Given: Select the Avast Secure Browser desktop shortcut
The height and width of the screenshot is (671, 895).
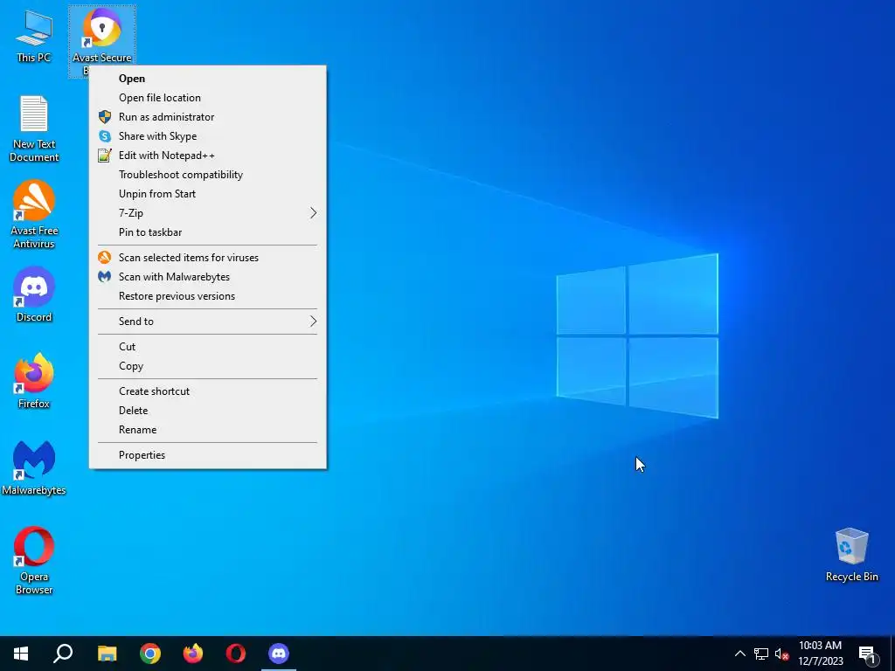Looking at the screenshot, I should point(102,35).
